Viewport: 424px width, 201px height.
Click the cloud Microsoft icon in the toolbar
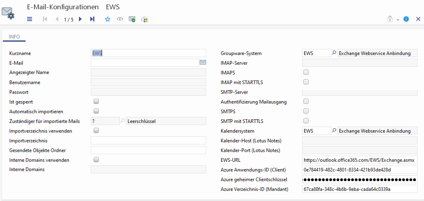click(144, 19)
